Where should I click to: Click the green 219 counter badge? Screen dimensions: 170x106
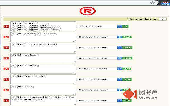(x=127, y=79)
